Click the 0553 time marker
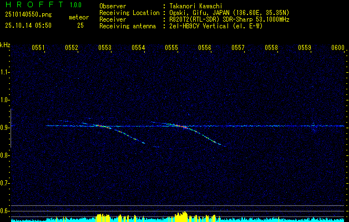The image size is (349, 222). click(x=105, y=48)
